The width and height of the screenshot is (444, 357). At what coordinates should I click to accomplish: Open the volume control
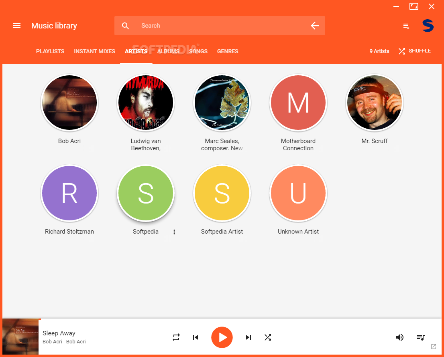pos(399,337)
